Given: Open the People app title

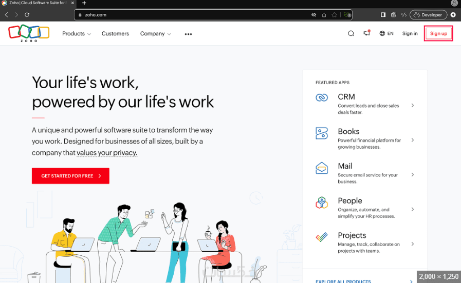Looking at the screenshot, I should [x=350, y=200].
